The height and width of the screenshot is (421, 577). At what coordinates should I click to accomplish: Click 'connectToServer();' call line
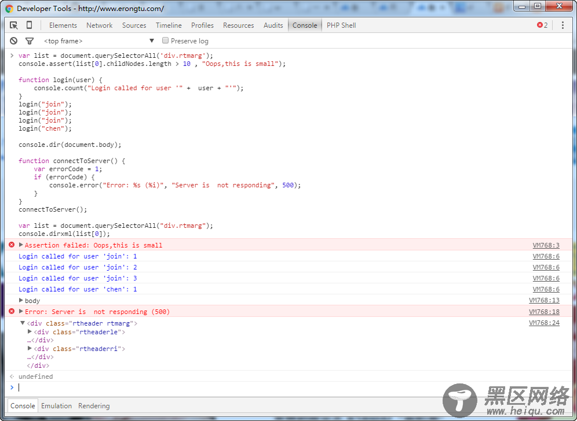53,209
